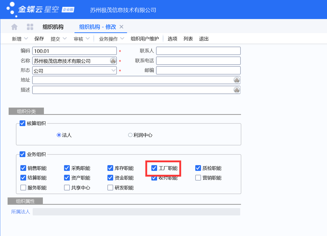The image size is (327, 236).
Task: Expand the 新增 dropdown arrow
Action: 26,39
